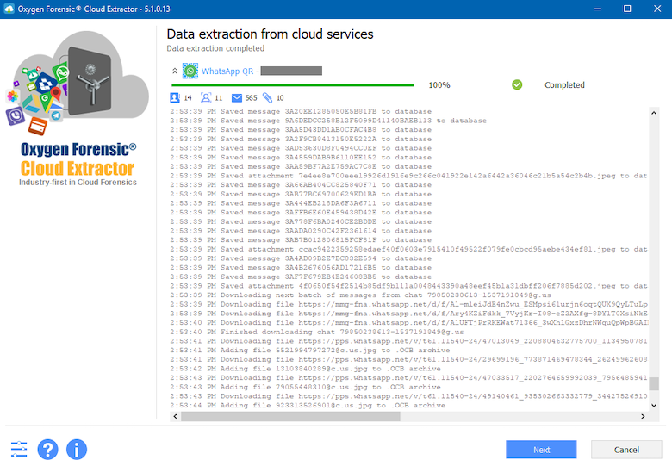Click the green Completed checkmark icon
Viewport: 672px width, 460px height.
[517, 85]
